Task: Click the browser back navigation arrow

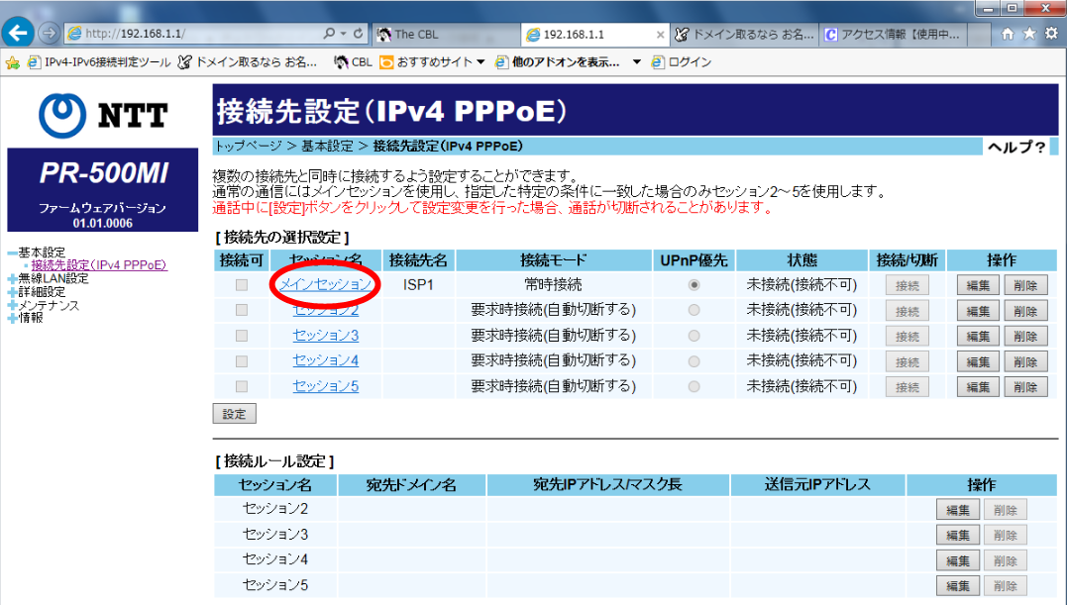Action: coord(18,32)
